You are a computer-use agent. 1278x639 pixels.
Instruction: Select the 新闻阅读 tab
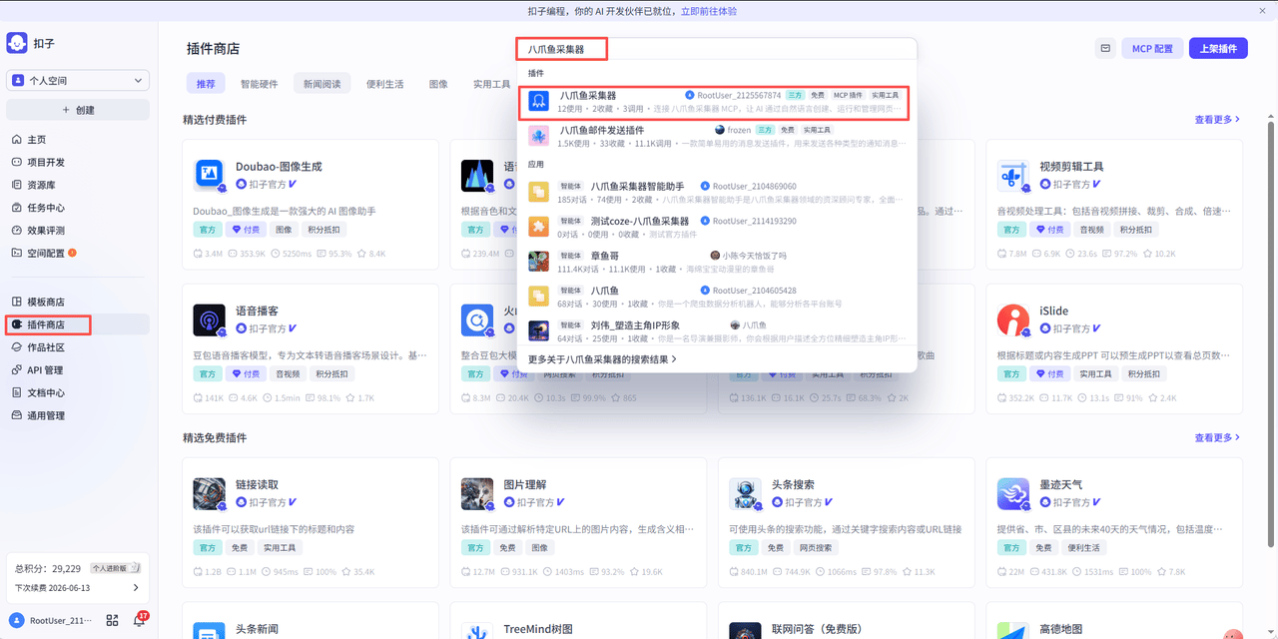point(322,84)
